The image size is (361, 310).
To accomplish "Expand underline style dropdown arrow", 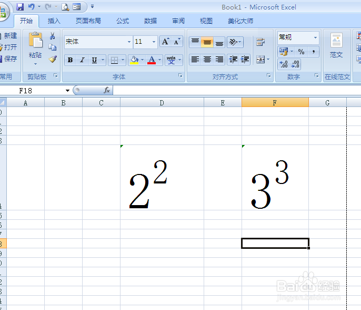I will pos(103,60).
